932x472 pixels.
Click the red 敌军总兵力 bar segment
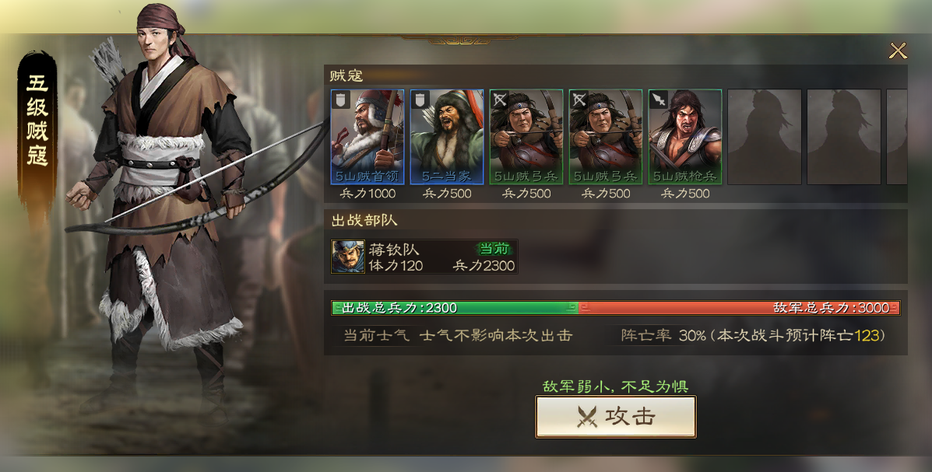click(739, 308)
